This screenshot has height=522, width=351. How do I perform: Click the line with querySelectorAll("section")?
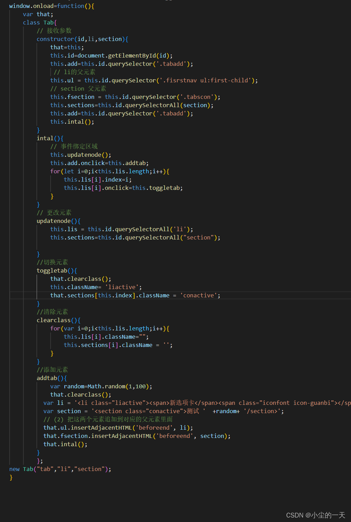coord(135,237)
